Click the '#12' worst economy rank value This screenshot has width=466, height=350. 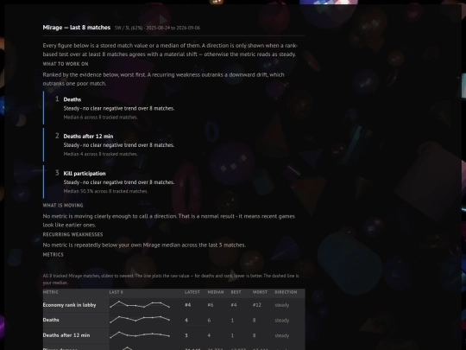[x=257, y=305]
